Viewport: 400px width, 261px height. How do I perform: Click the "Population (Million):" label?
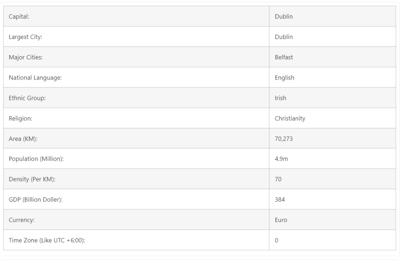(x=36, y=159)
